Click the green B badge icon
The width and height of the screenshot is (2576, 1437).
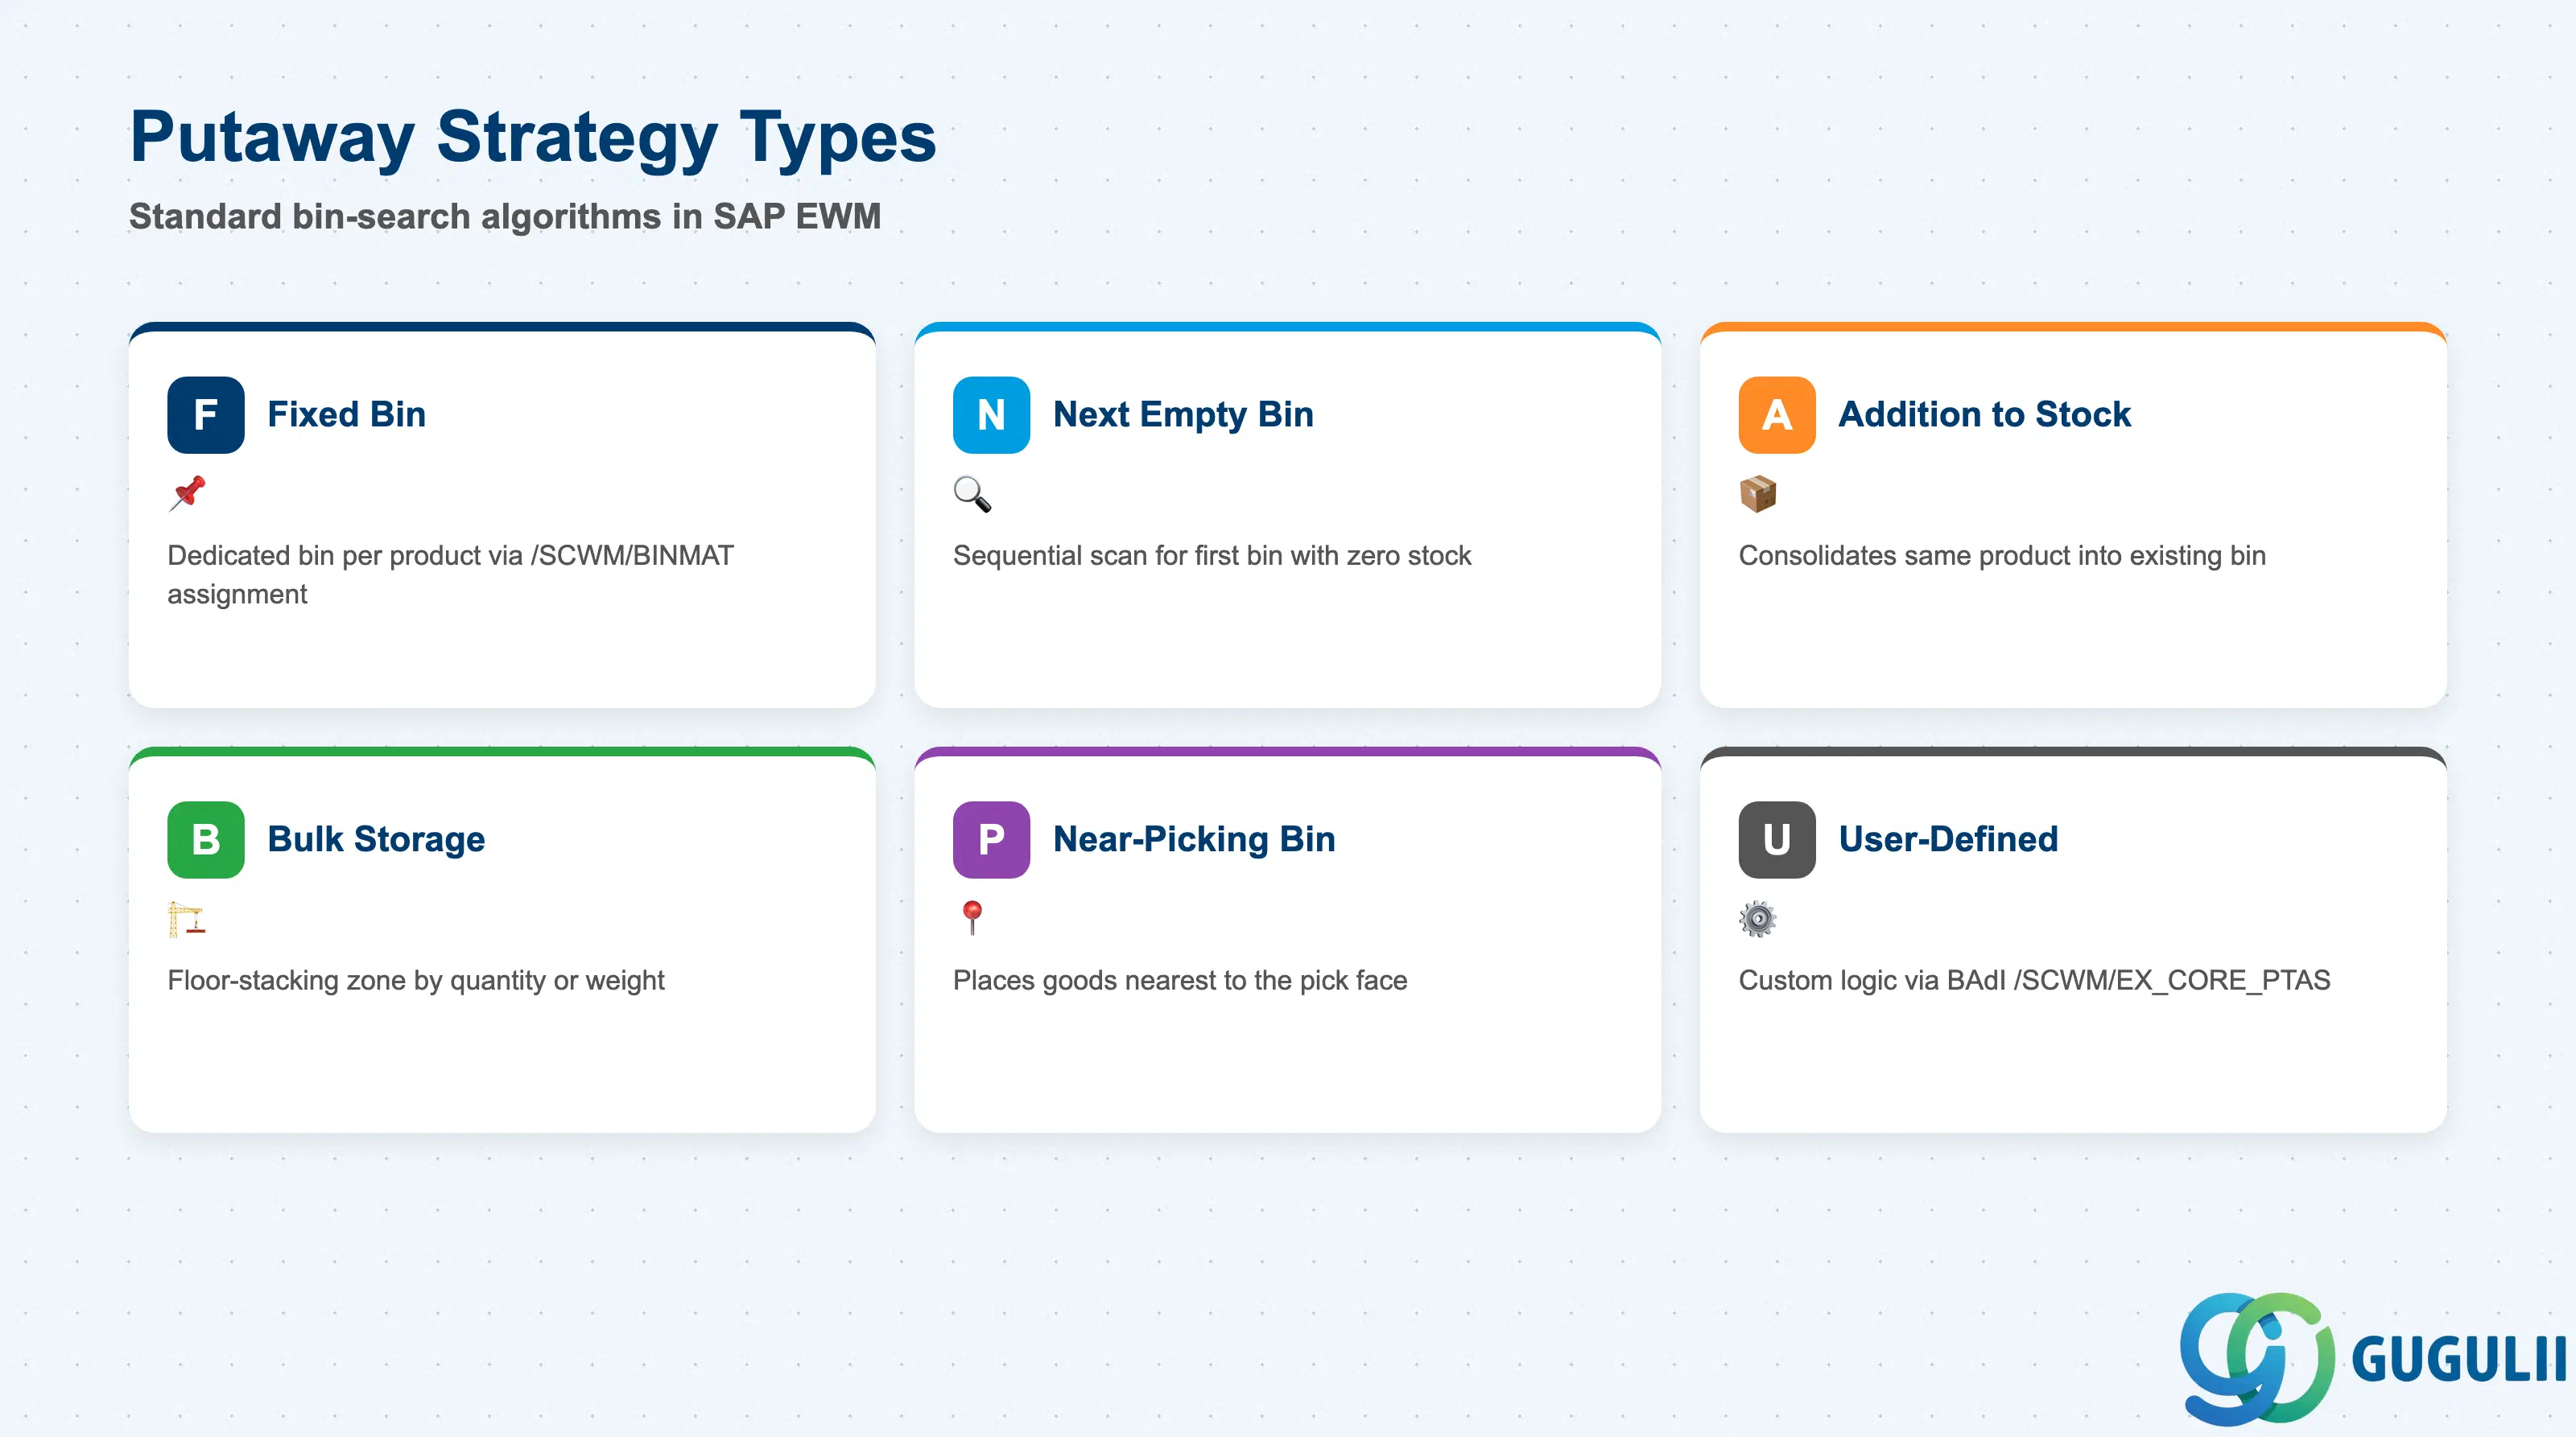click(206, 839)
